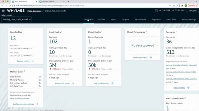Switch to the Profiles tab
The image size is (199, 111).
pos(102,19)
